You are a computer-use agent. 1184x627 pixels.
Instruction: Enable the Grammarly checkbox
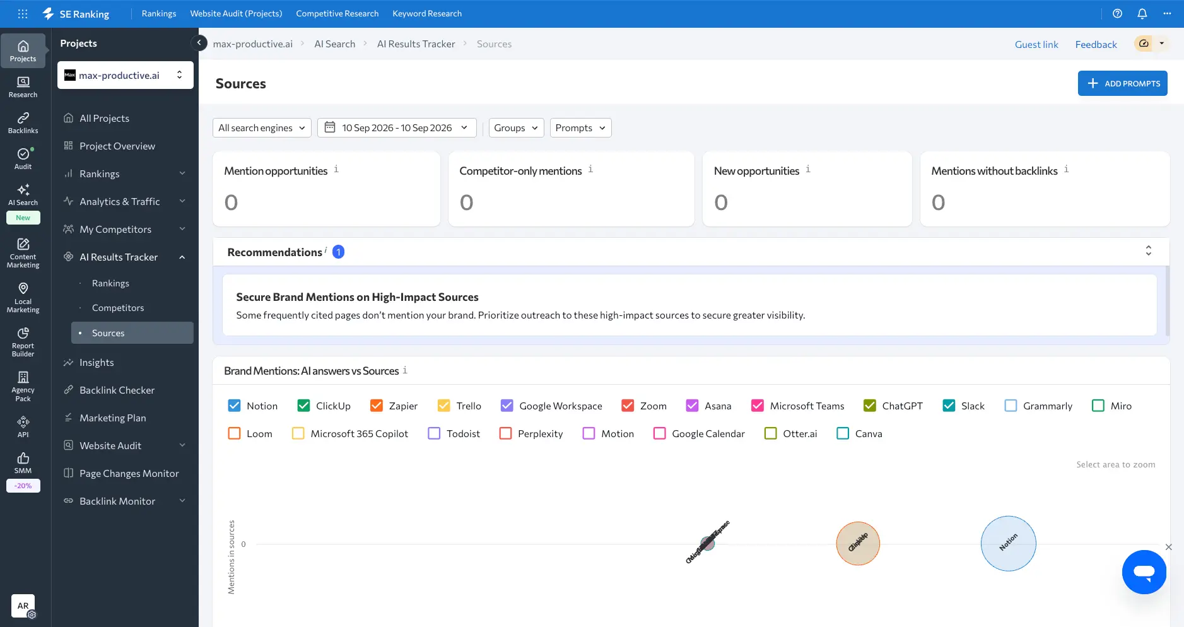1011,406
